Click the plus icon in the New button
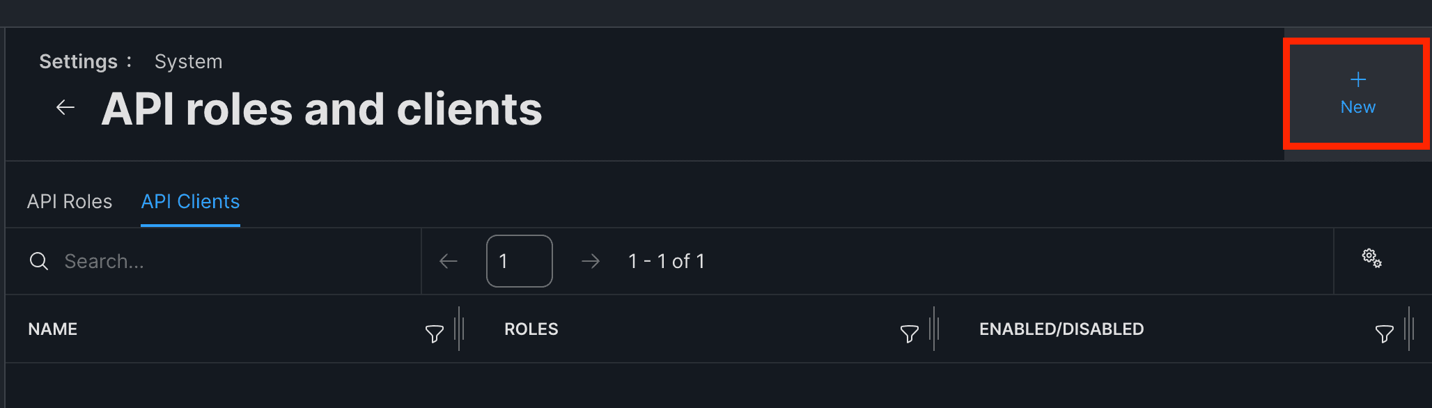 pyautogui.click(x=1357, y=79)
